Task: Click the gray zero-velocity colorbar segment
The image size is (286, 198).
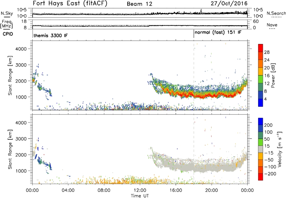Action: tap(261, 149)
